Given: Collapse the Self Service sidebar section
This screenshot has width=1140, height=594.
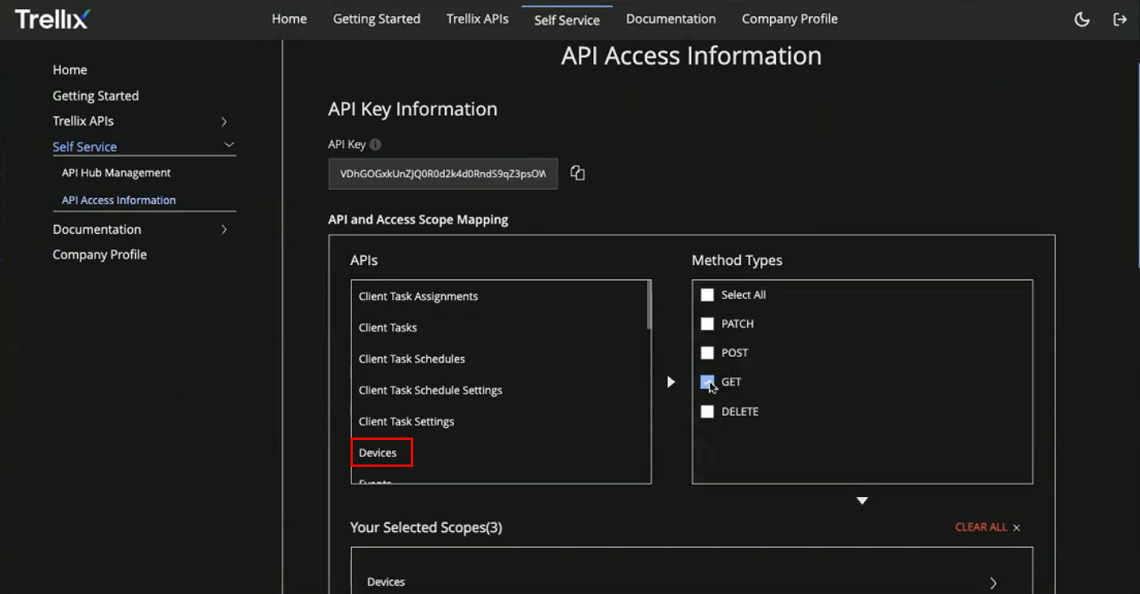Looking at the screenshot, I should 229,145.
